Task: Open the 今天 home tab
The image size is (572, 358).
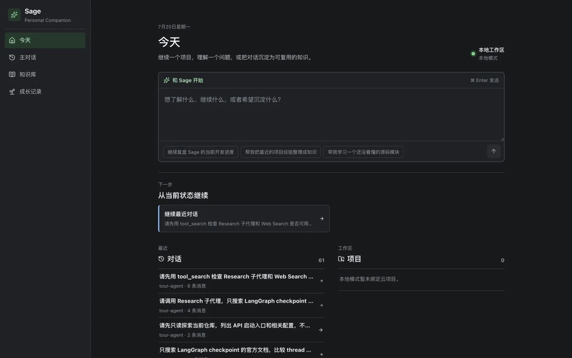Action: click(45, 40)
